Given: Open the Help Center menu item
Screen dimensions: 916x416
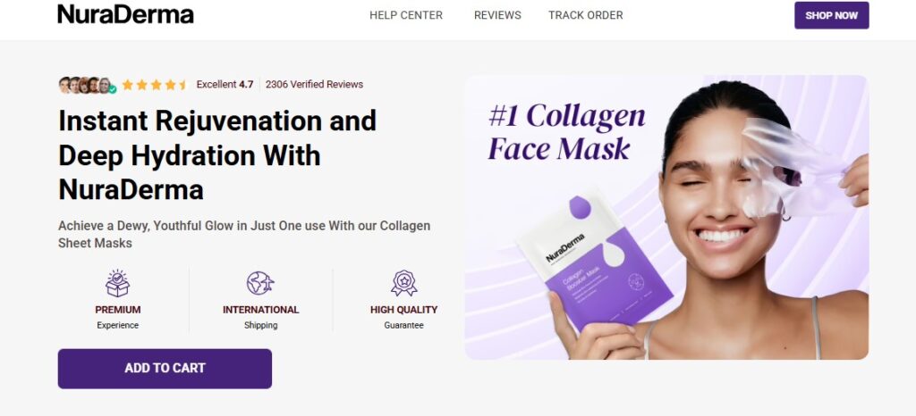Looking at the screenshot, I should (x=406, y=15).
